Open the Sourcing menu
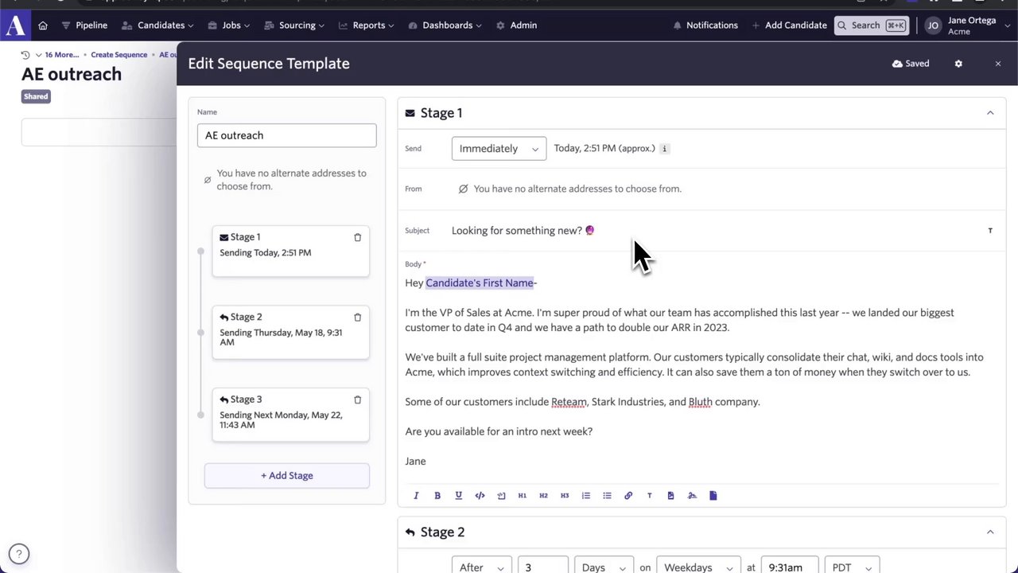 pos(296,25)
